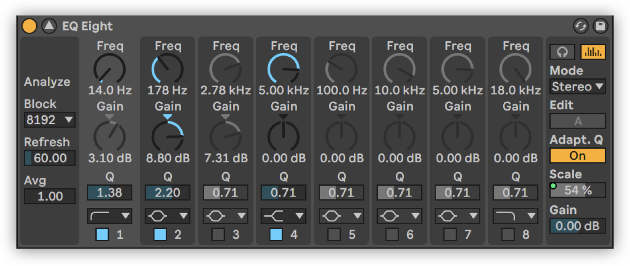Activate filter band 6 checkbox
630x266 pixels.
(392, 234)
